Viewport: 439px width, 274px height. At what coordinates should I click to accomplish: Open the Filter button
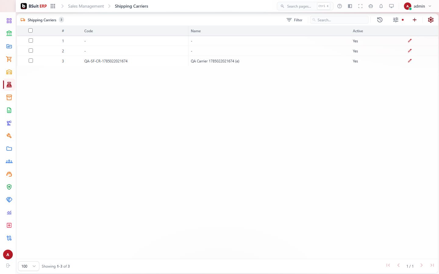pyautogui.click(x=294, y=20)
